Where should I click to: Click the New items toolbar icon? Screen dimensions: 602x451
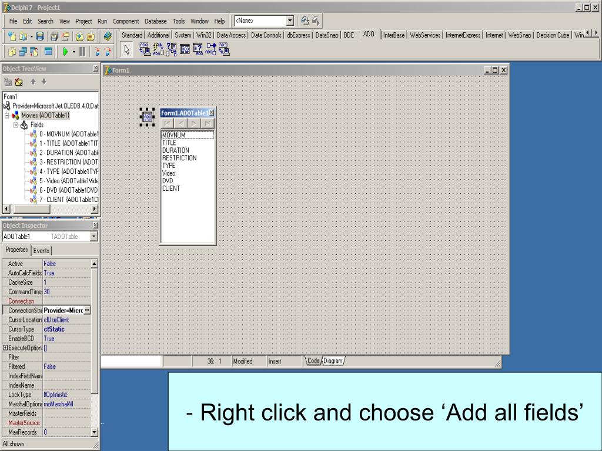(12, 36)
